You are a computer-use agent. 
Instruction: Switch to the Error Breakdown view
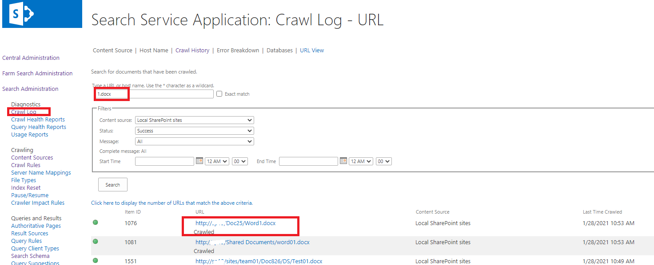(238, 51)
